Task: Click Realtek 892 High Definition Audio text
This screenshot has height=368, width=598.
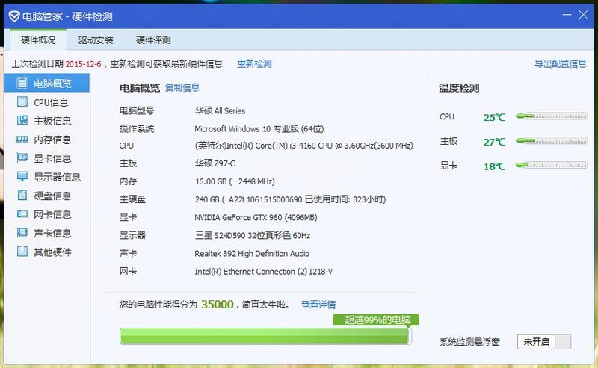Action: pos(252,253)
